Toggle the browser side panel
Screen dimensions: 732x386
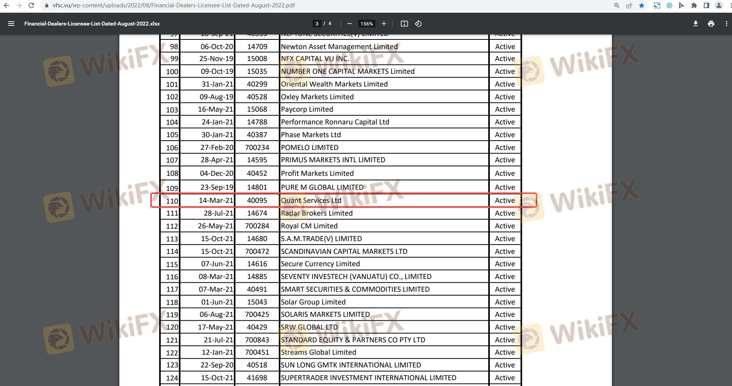click(x=706, y=5)
